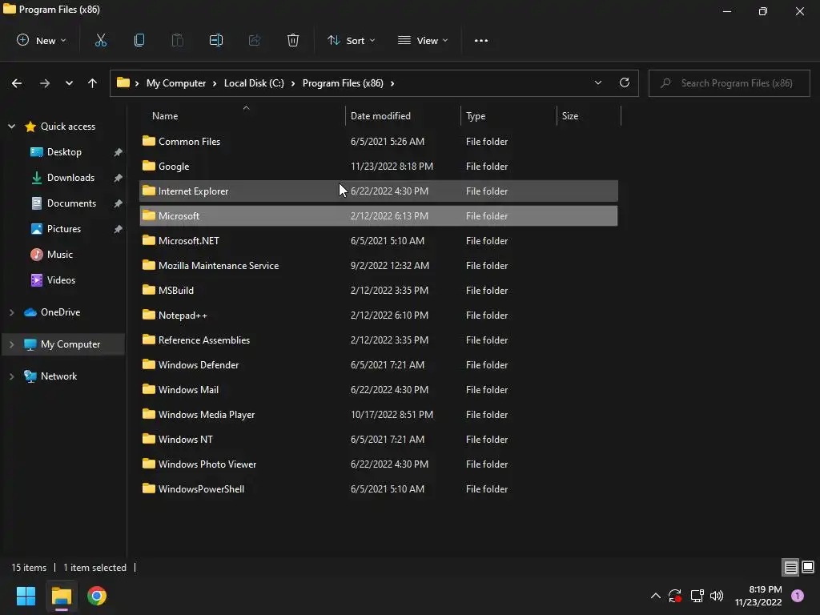This screenshot has width=820, height=615.
Task: Sort by the Size column header
Action: (589, 115)
